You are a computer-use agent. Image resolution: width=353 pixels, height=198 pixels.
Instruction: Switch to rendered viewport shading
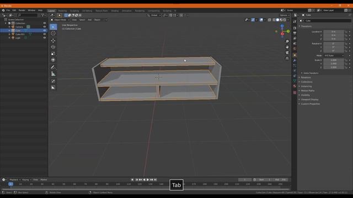(x=285, y=20)
